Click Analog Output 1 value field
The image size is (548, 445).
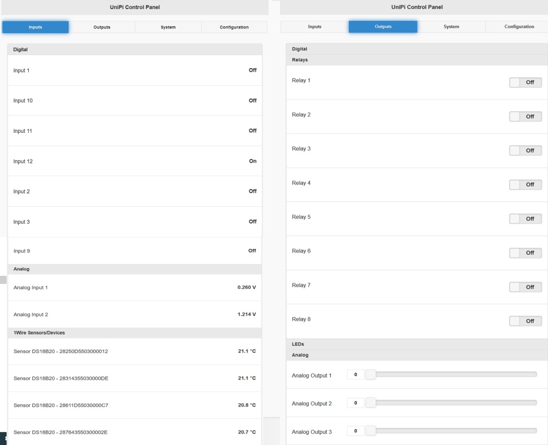pyautogui.click(x=355, y=374)
